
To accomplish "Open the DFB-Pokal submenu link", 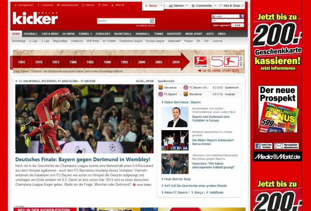I will coord(93,41).
